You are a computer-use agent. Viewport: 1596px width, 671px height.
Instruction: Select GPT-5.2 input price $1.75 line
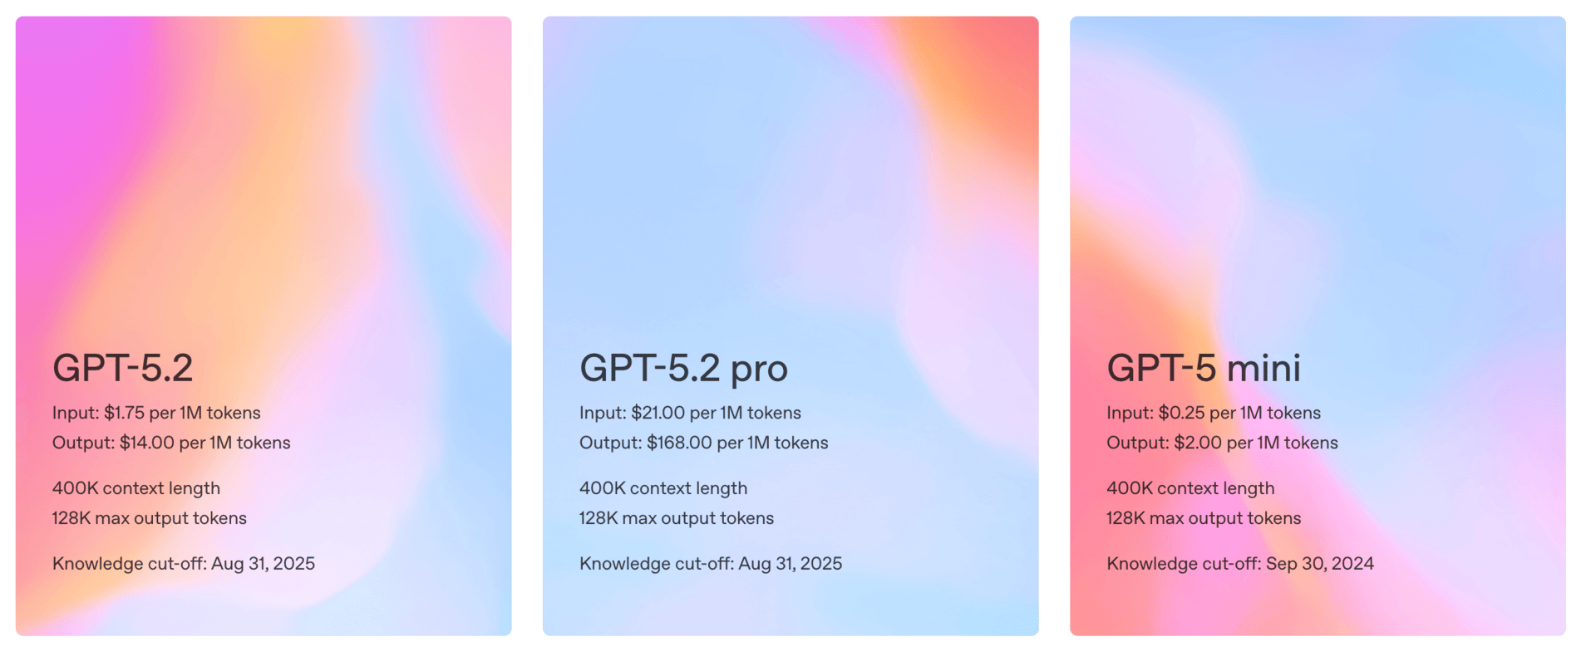(156, 413)
